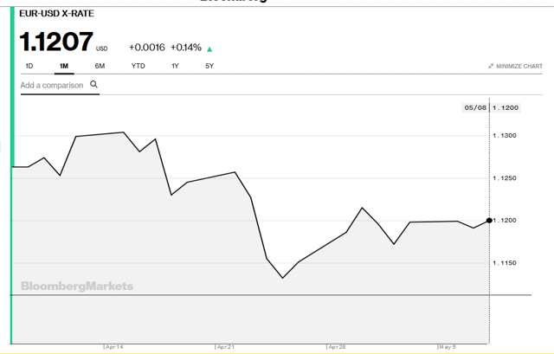Switch chart to 6M range

pos(100,66)
